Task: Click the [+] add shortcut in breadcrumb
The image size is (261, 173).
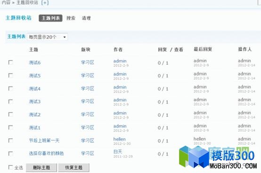Action: coord(45,2)
